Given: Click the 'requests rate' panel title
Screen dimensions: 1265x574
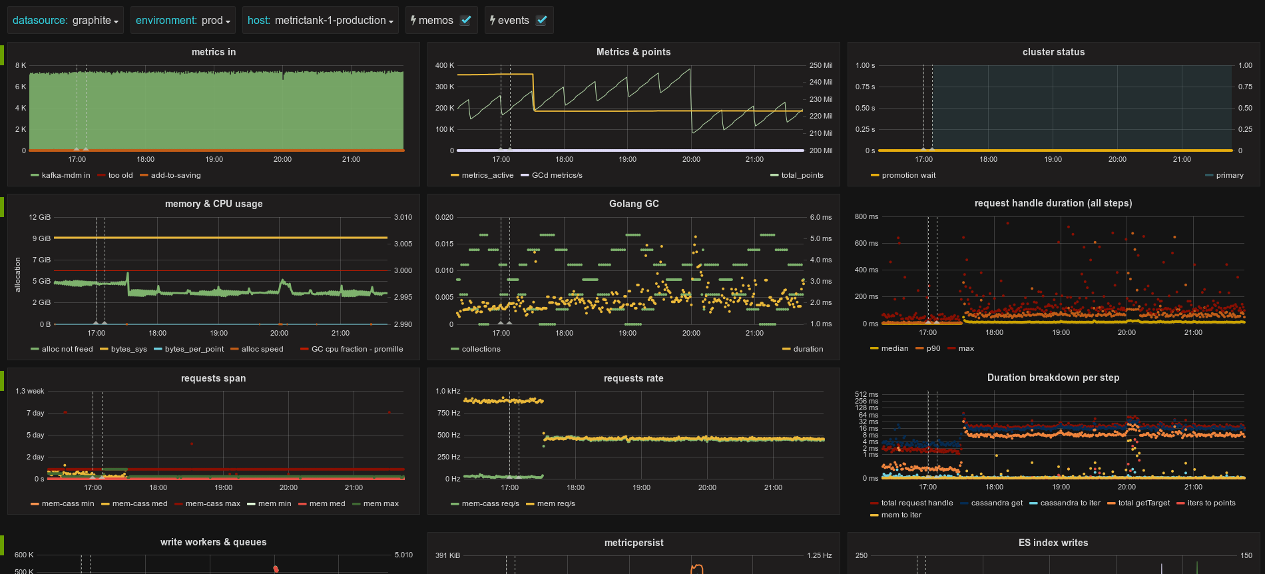Looking at the screenshot, I should pos(634,378).
